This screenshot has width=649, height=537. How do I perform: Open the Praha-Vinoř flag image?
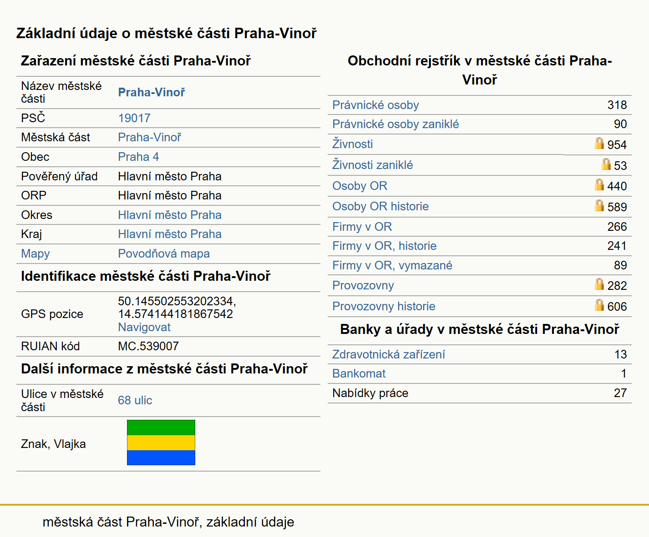(x=161, y=443)
